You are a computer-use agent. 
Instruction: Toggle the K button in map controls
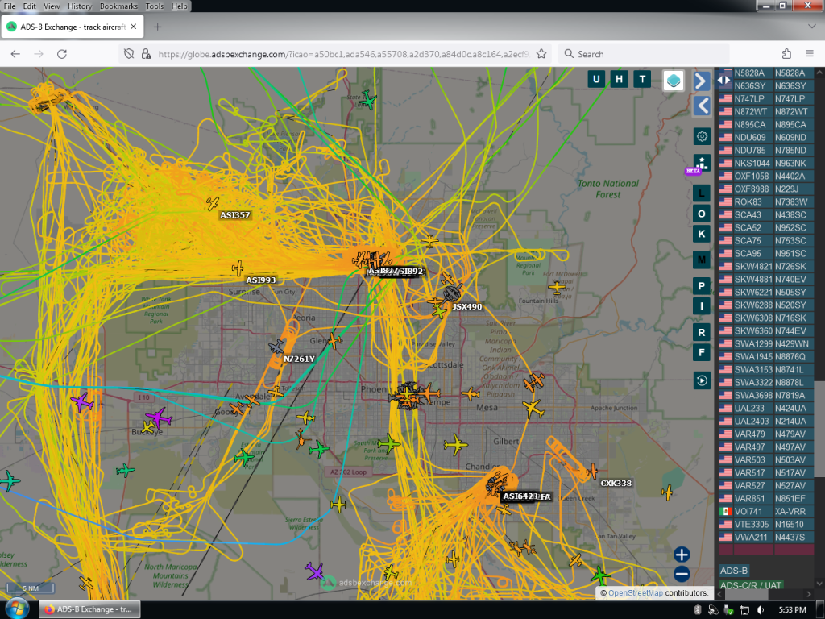(x=702, y=234)
